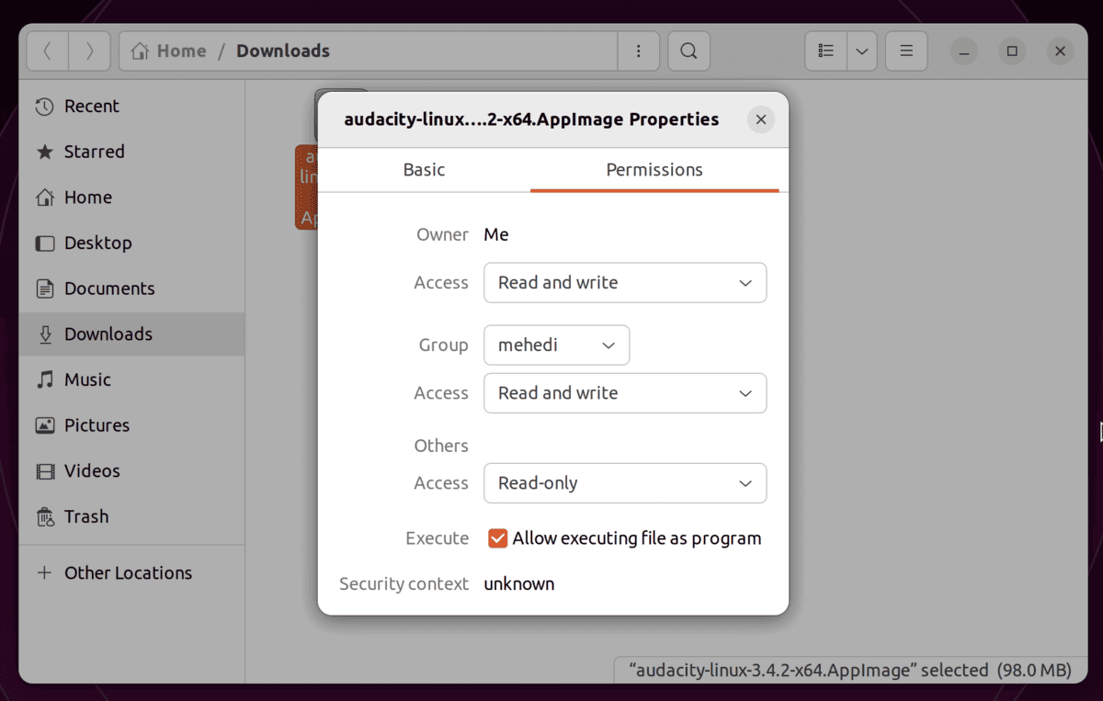Open the hamburger main menu
This screenshot has width=1103, height=701.
[x=906, y=51]
